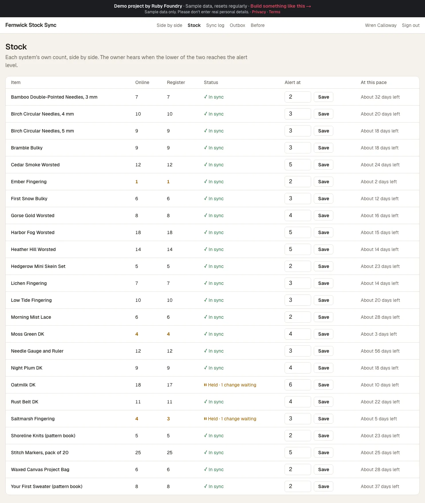This screenshot has height=503, width=425.
Task: Focus the Alert at field for Oatmilk DK
Action: coord(298,385)
